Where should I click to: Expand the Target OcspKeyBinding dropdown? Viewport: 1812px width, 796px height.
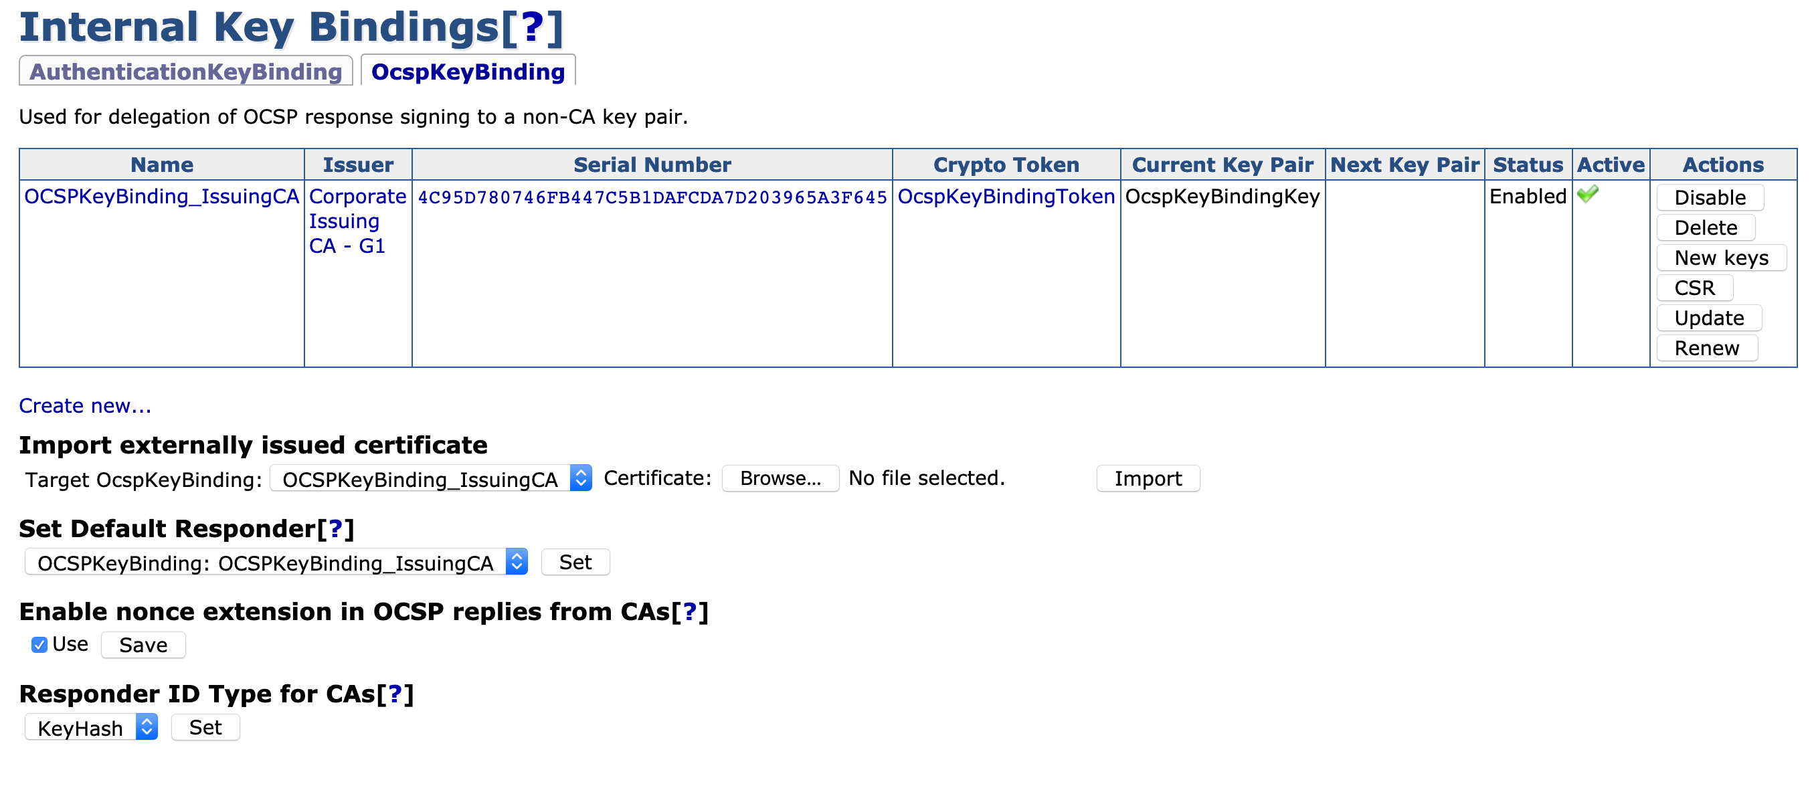pos(430,479)
